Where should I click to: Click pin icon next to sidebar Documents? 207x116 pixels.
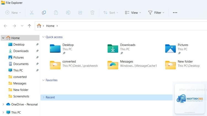click(37, 64)
